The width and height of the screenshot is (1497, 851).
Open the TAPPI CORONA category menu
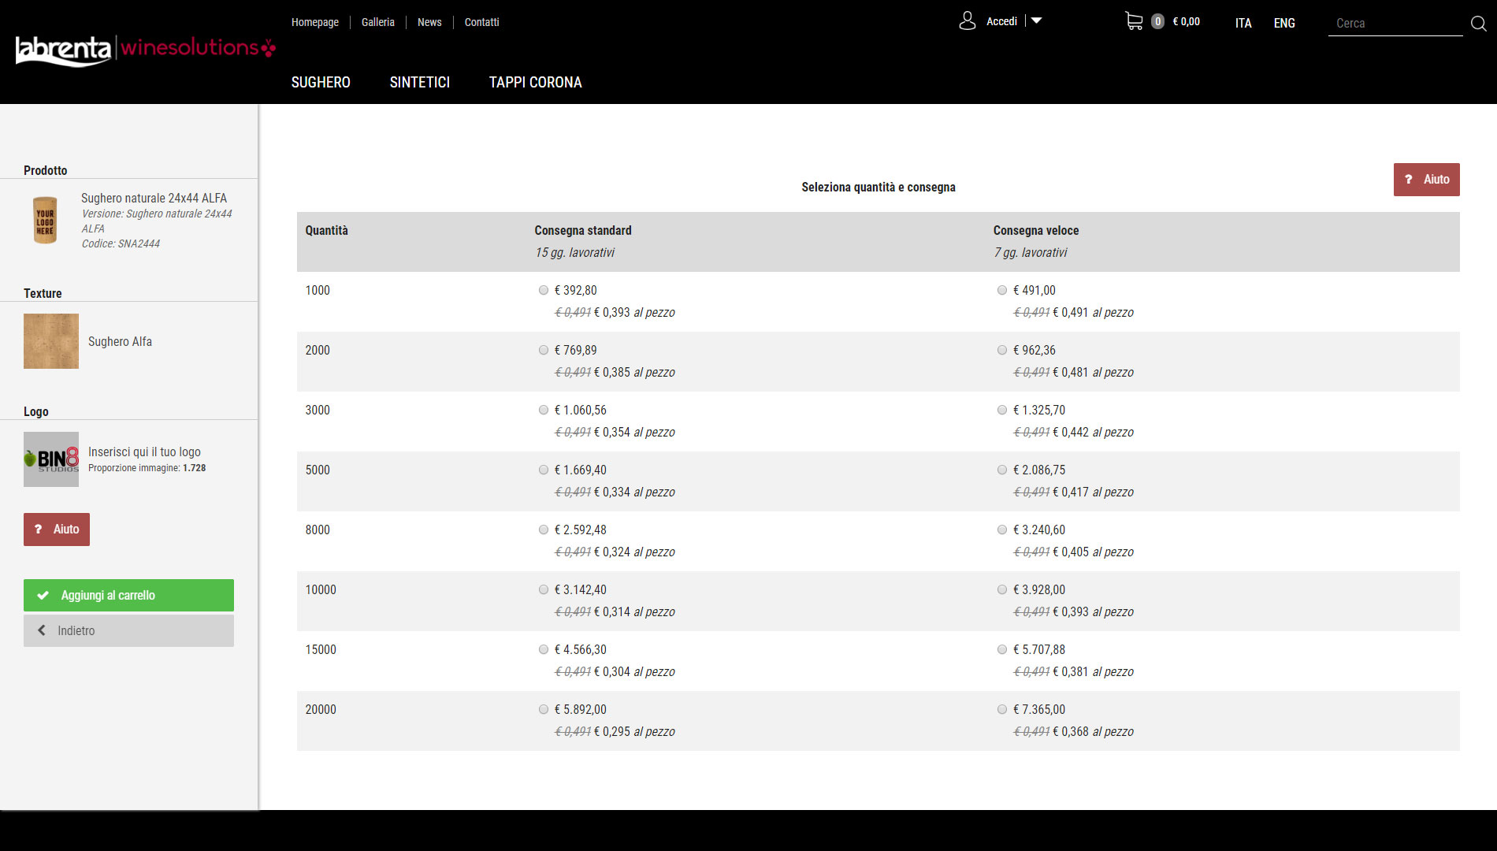(x=535, y=82)
